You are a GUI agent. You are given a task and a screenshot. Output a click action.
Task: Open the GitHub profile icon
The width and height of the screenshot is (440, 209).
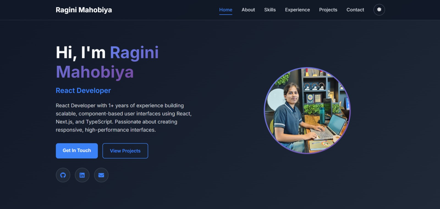click(63, 175)
